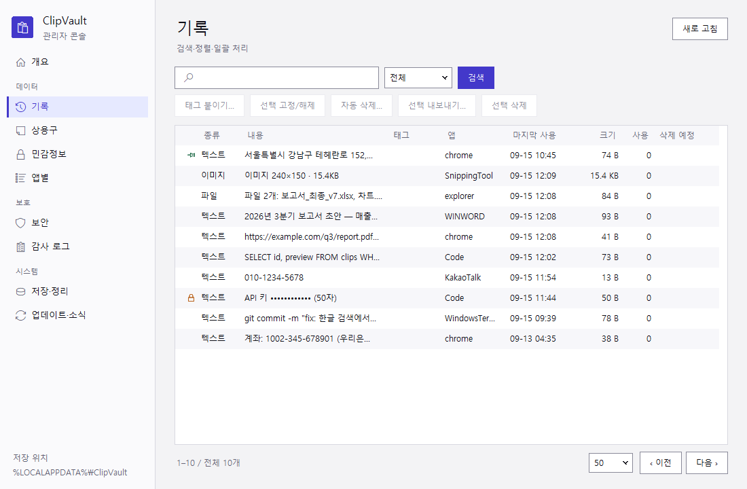Sort by the 삭제 예정 column header
This screenshot has width=747, height=489.
coord(676,135)
